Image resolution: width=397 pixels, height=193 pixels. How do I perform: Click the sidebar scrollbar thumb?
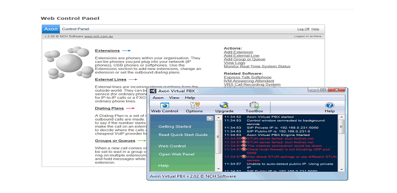218,137
